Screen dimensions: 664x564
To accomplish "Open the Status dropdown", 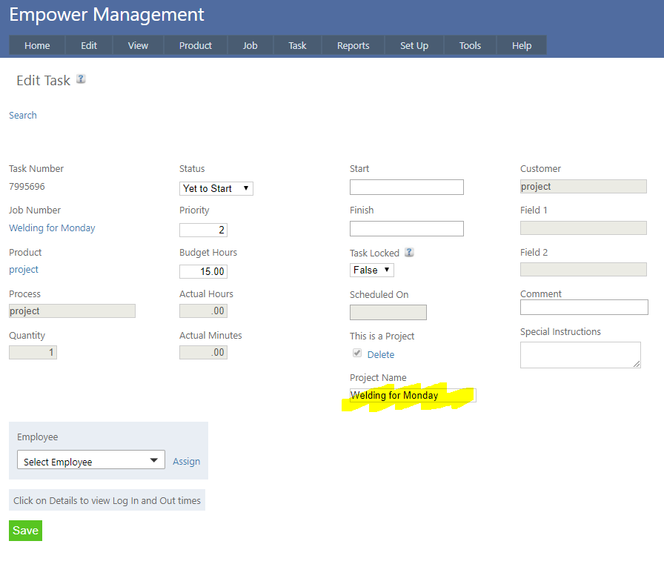I will 216,188.
